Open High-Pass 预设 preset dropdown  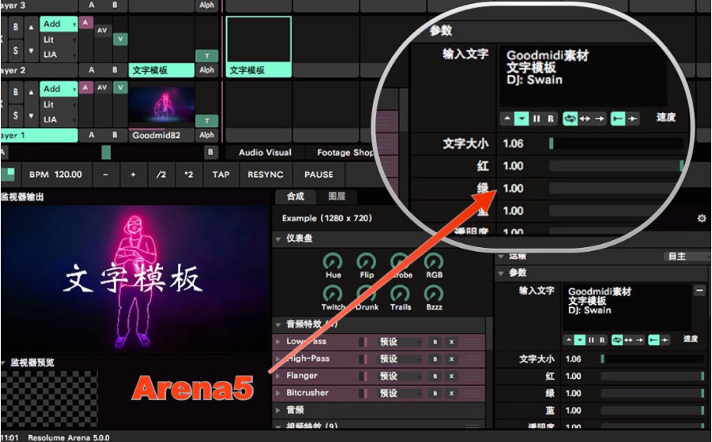398,359
